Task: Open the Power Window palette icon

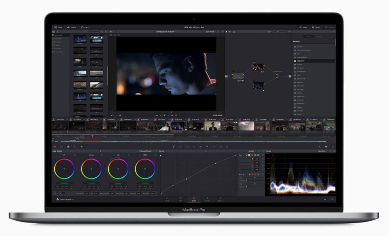Action: [187, 146]
